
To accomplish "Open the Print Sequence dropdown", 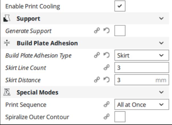I will pos(142,104).
